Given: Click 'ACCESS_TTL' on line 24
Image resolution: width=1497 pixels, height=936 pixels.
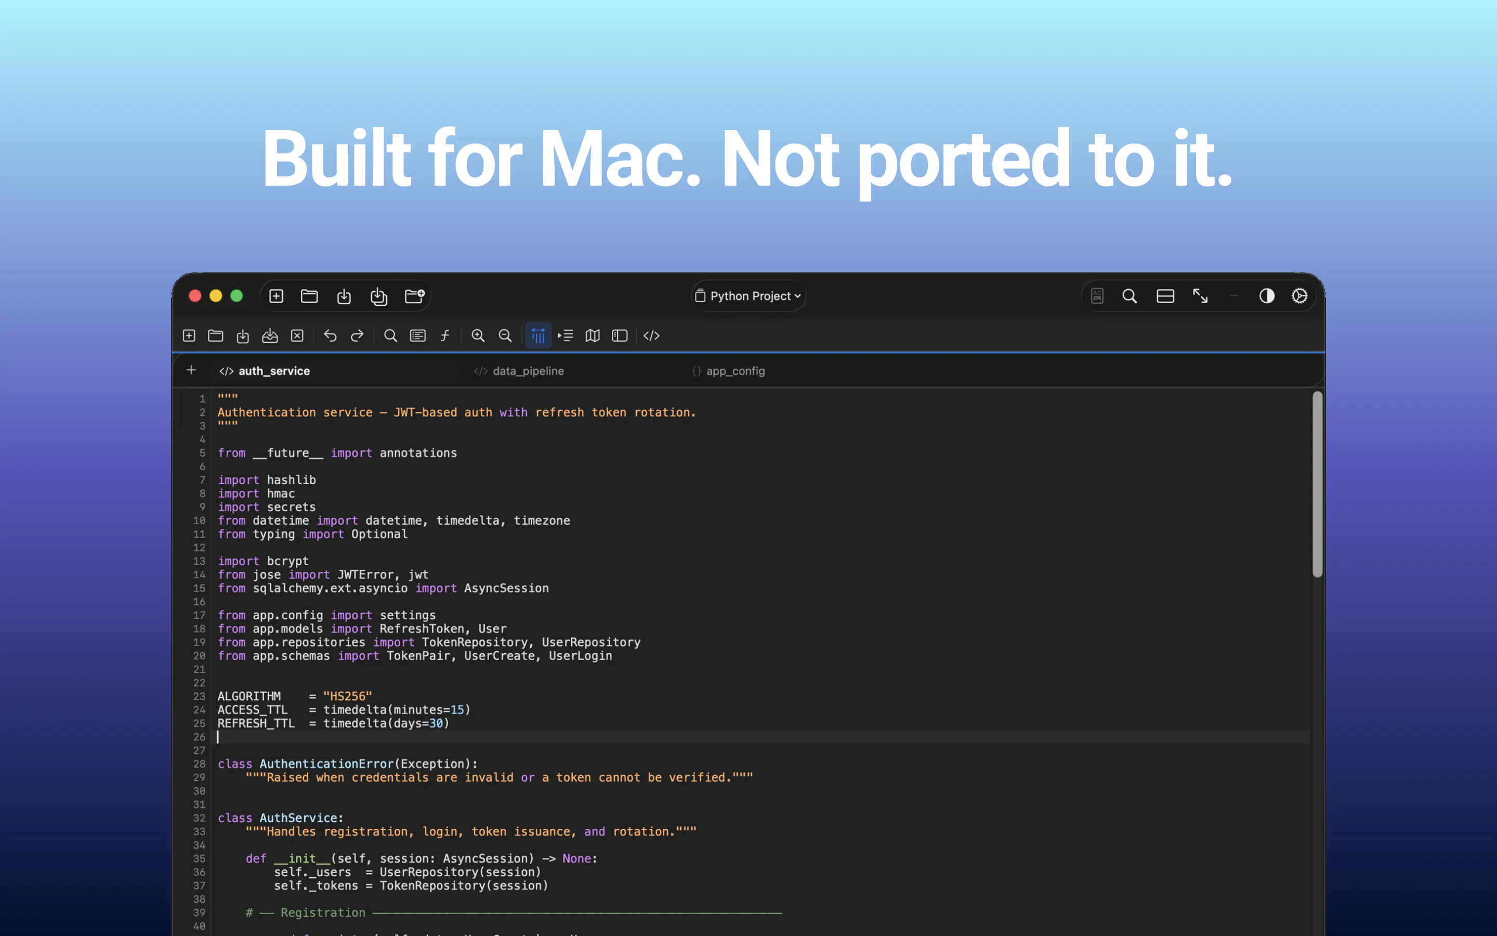Looking at the screenshot, I should [x=253, y=710].
